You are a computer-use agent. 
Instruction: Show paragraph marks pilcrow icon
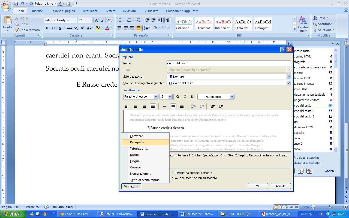point(168,20)
